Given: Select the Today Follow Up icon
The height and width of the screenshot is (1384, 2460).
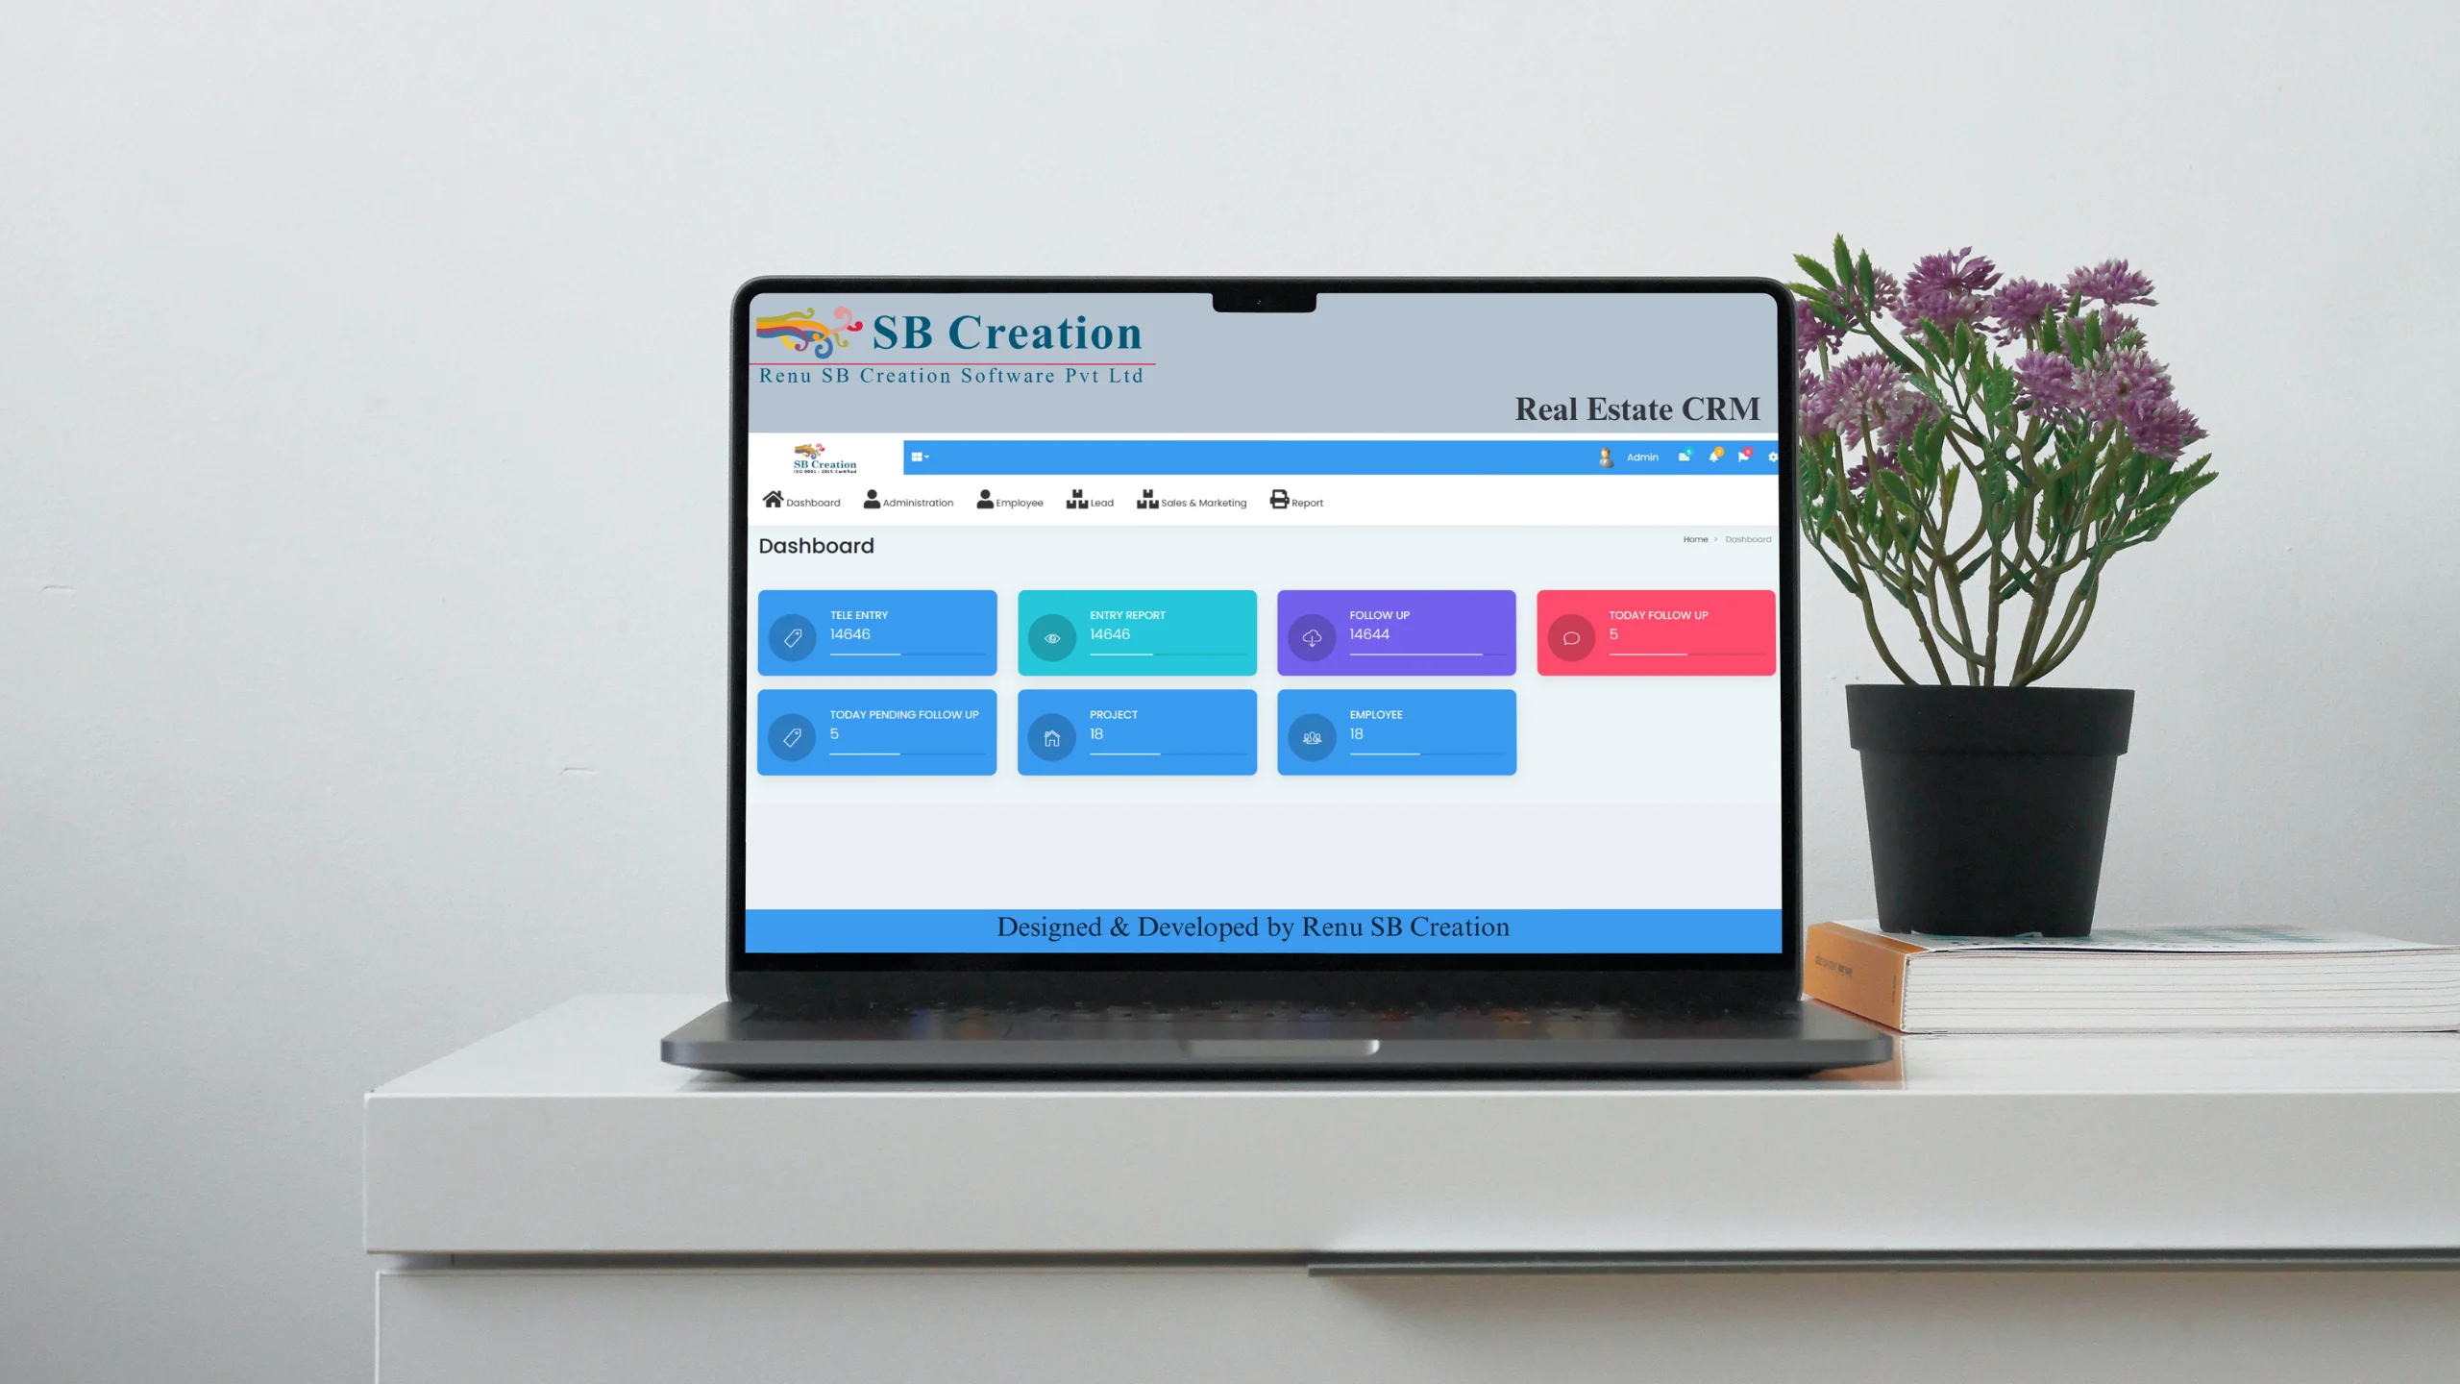Looking at the screenshot, I should pyautogui.click(x=1571, y=637).
